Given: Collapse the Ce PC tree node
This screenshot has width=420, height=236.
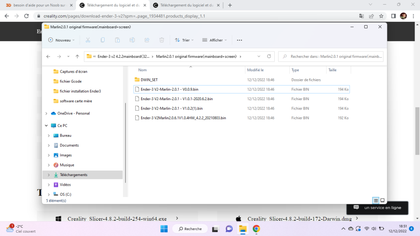Looking at the screenshot, I should click(46, 125).
